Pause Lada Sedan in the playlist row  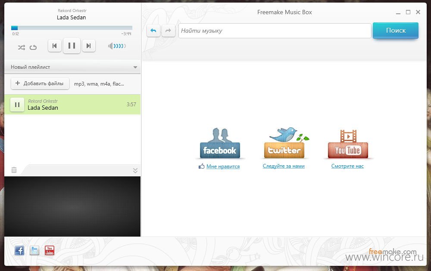(17, 105)
